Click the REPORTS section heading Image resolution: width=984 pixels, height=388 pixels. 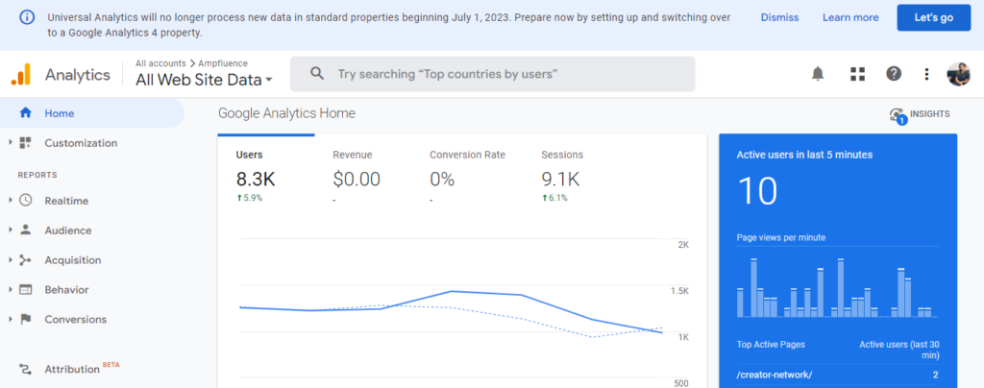click(37, 175)
